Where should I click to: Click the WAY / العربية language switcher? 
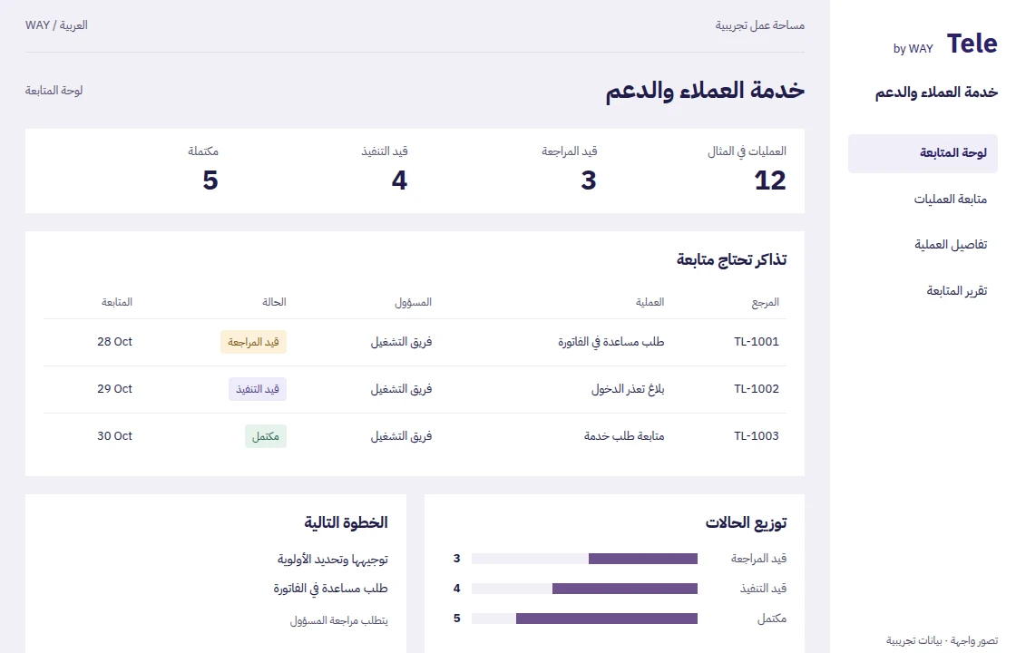click(56, 25)
